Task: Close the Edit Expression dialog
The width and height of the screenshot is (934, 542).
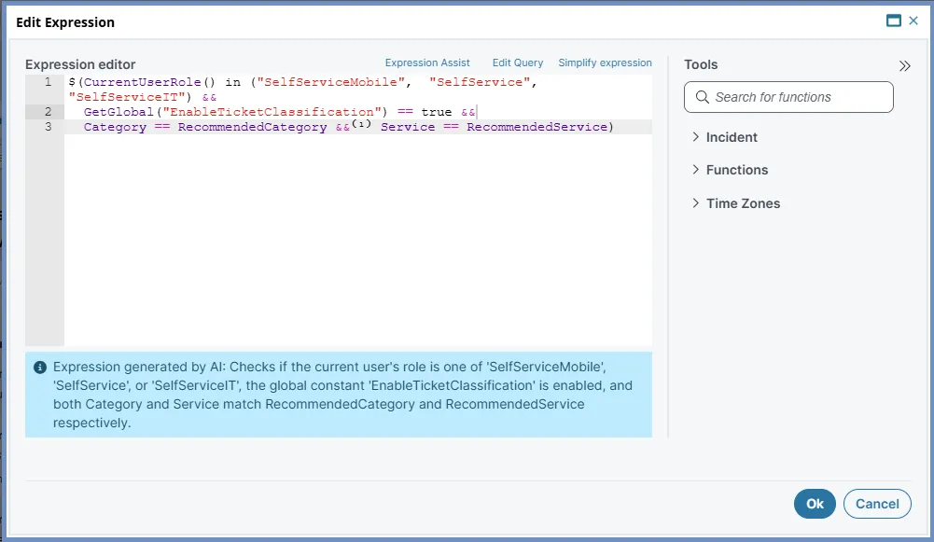Action: pyautogui.click(x=913, y=21)
